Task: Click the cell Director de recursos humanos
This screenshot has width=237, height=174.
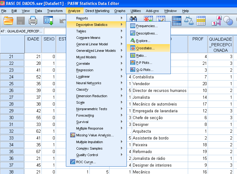Action: (x=160, y=90)
